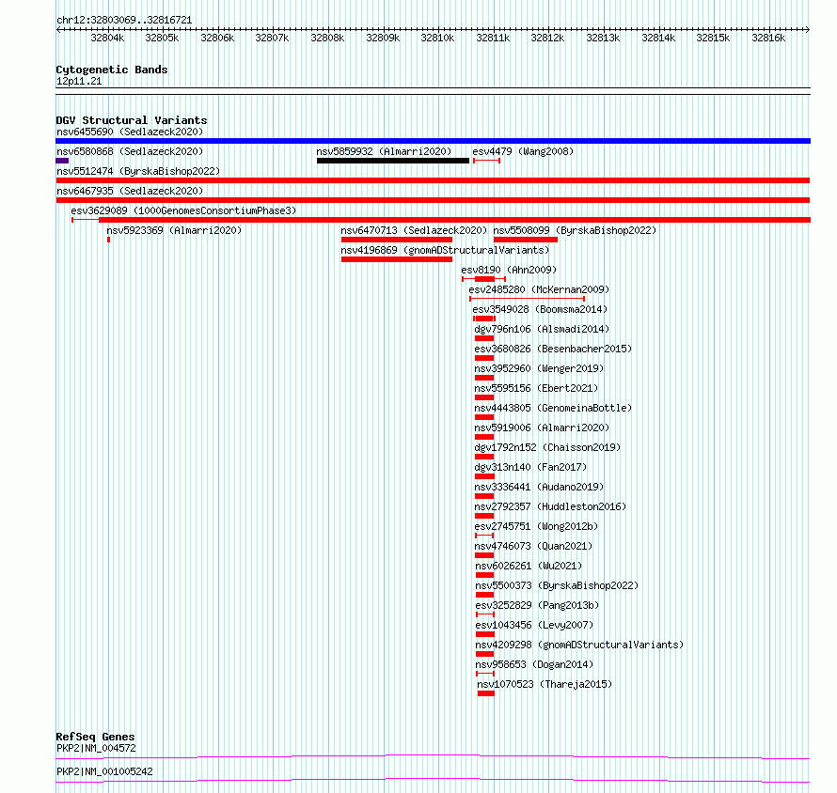Open esv4479 (Wang2008) variant label
The width and height of the screenshot is (837, 793).
523,151
